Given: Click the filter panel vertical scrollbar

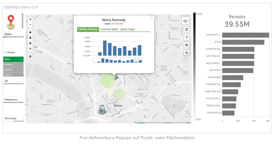Looking at the screenshot, I should (22, 21).
